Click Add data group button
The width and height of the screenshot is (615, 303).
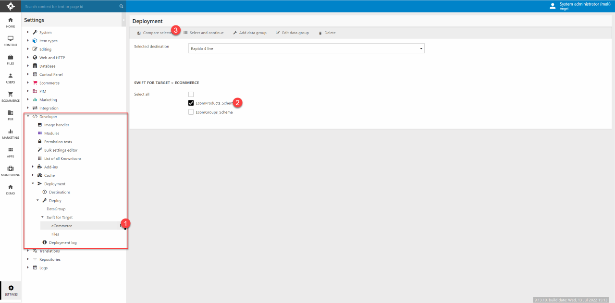[x=249, y=33]
